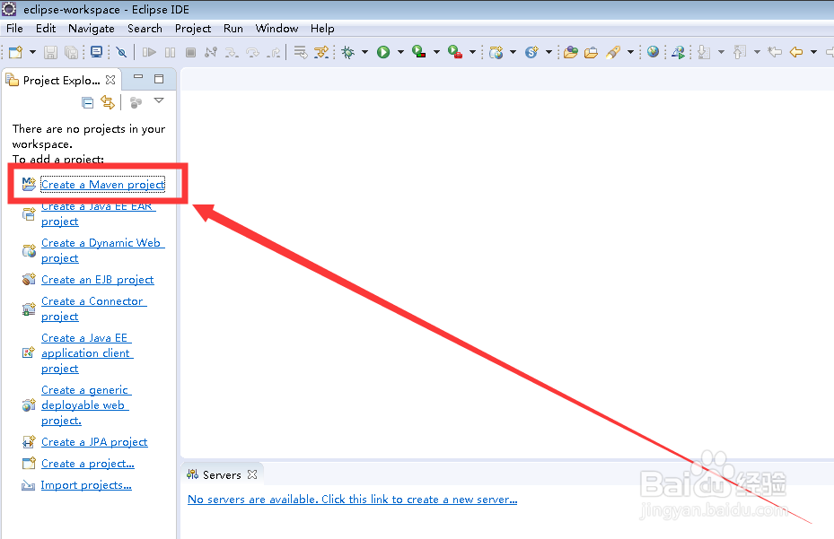This screenshot has width=834, height=539.
Task: Open the Coverage dropdown arrow
Action: point(436,52)
